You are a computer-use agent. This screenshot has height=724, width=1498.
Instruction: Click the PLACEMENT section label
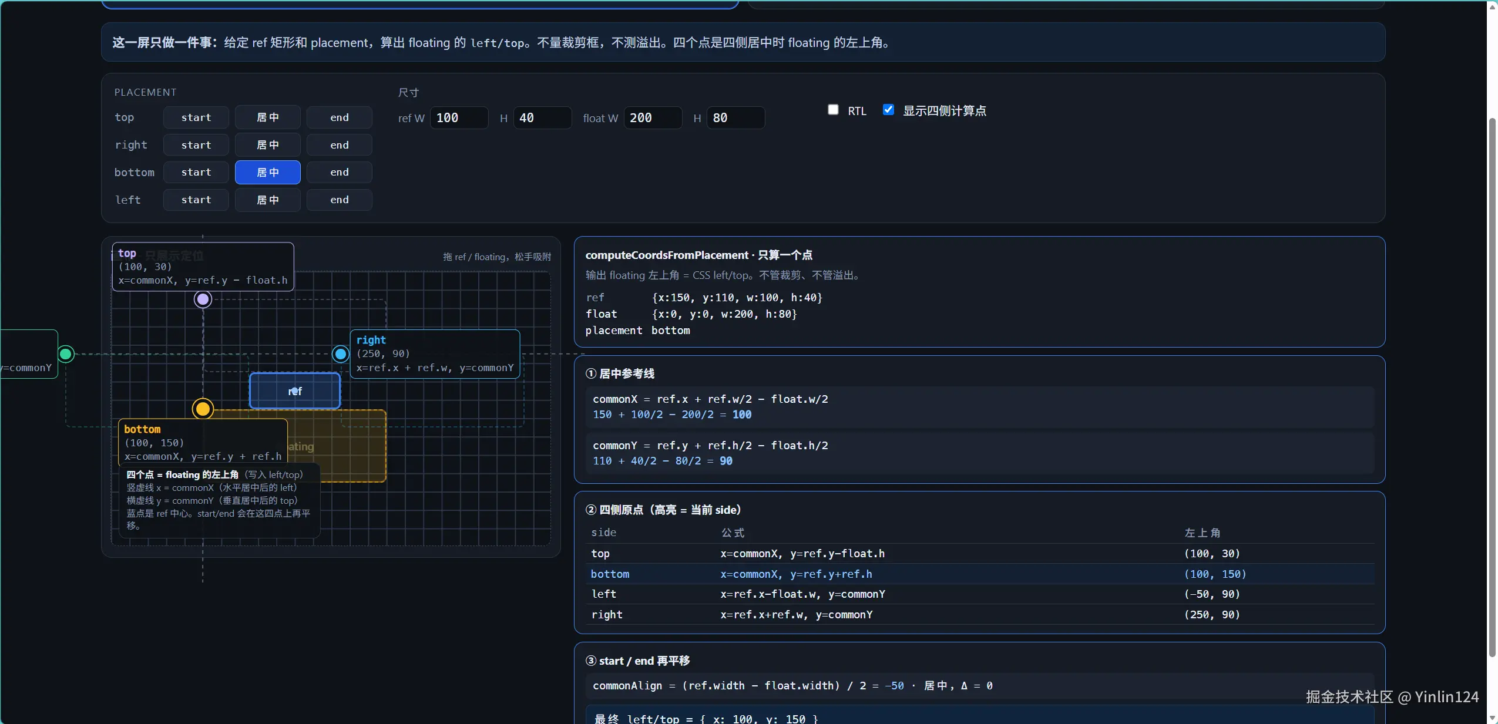pos(145,92)
